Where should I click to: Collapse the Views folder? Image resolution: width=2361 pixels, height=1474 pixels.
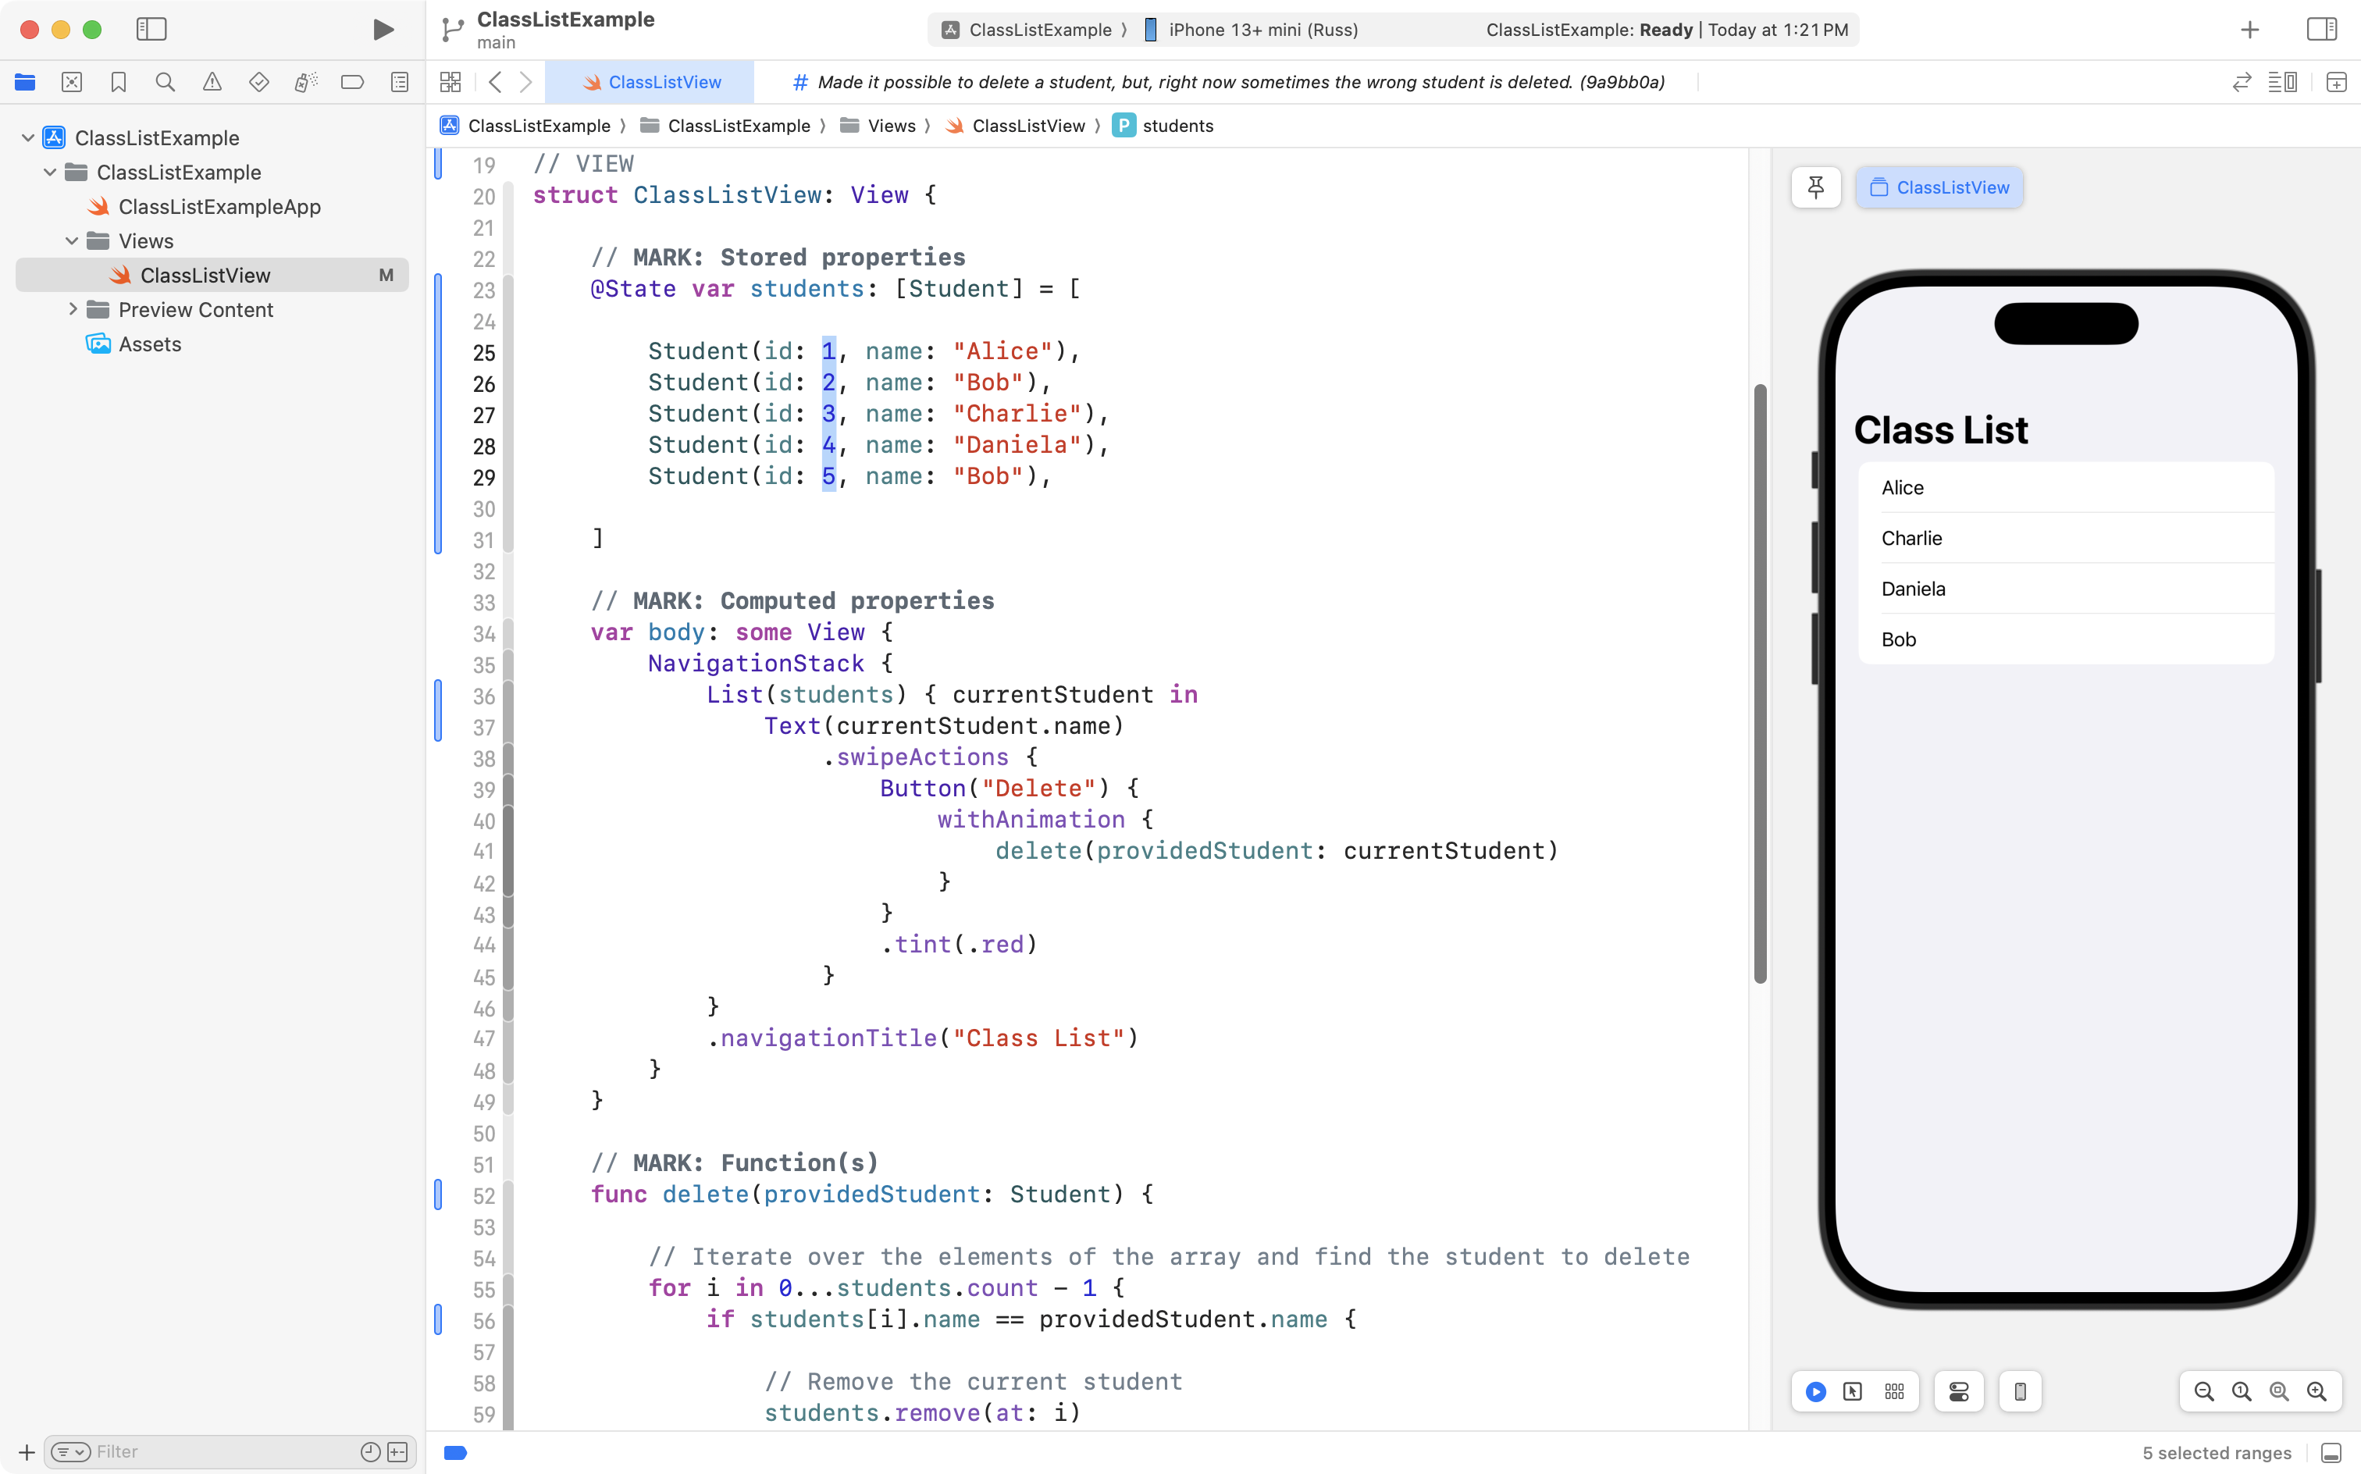tap(72, 240)
